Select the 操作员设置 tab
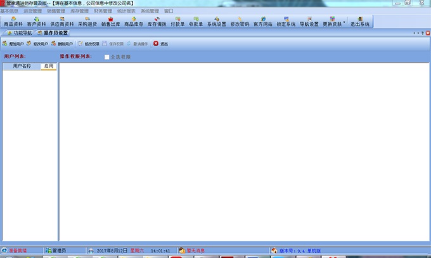Image resolution: width=431 pixels, height=258 pixels. (53, 33)
